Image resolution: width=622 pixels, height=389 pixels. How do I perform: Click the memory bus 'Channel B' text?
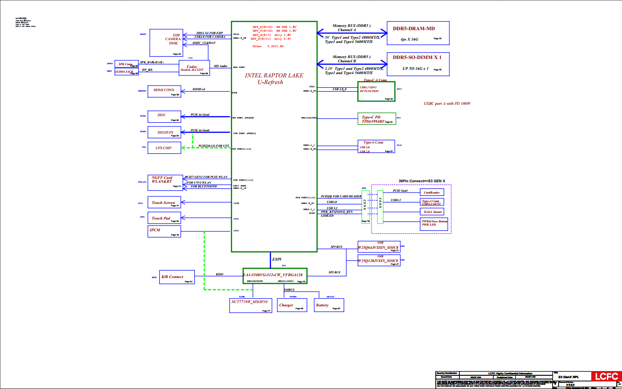(x=347, y=61)
